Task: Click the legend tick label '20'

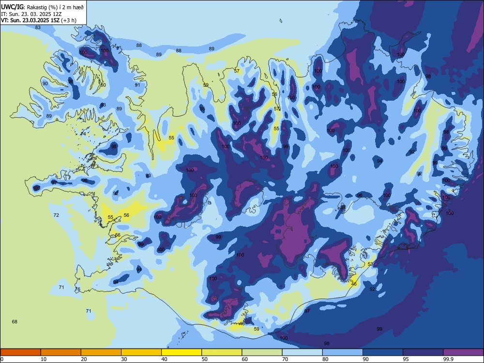Action: tap(84, 359)
